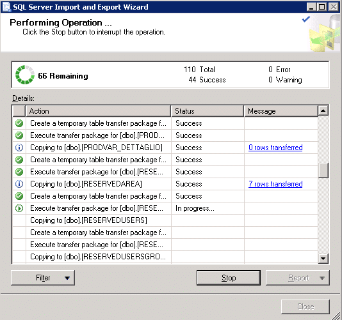The height and width of the screenshot is (320, 342).
Task: Click info icon beside PRODVAR_DETTAGLIO copying row
Action: (19, 148)
